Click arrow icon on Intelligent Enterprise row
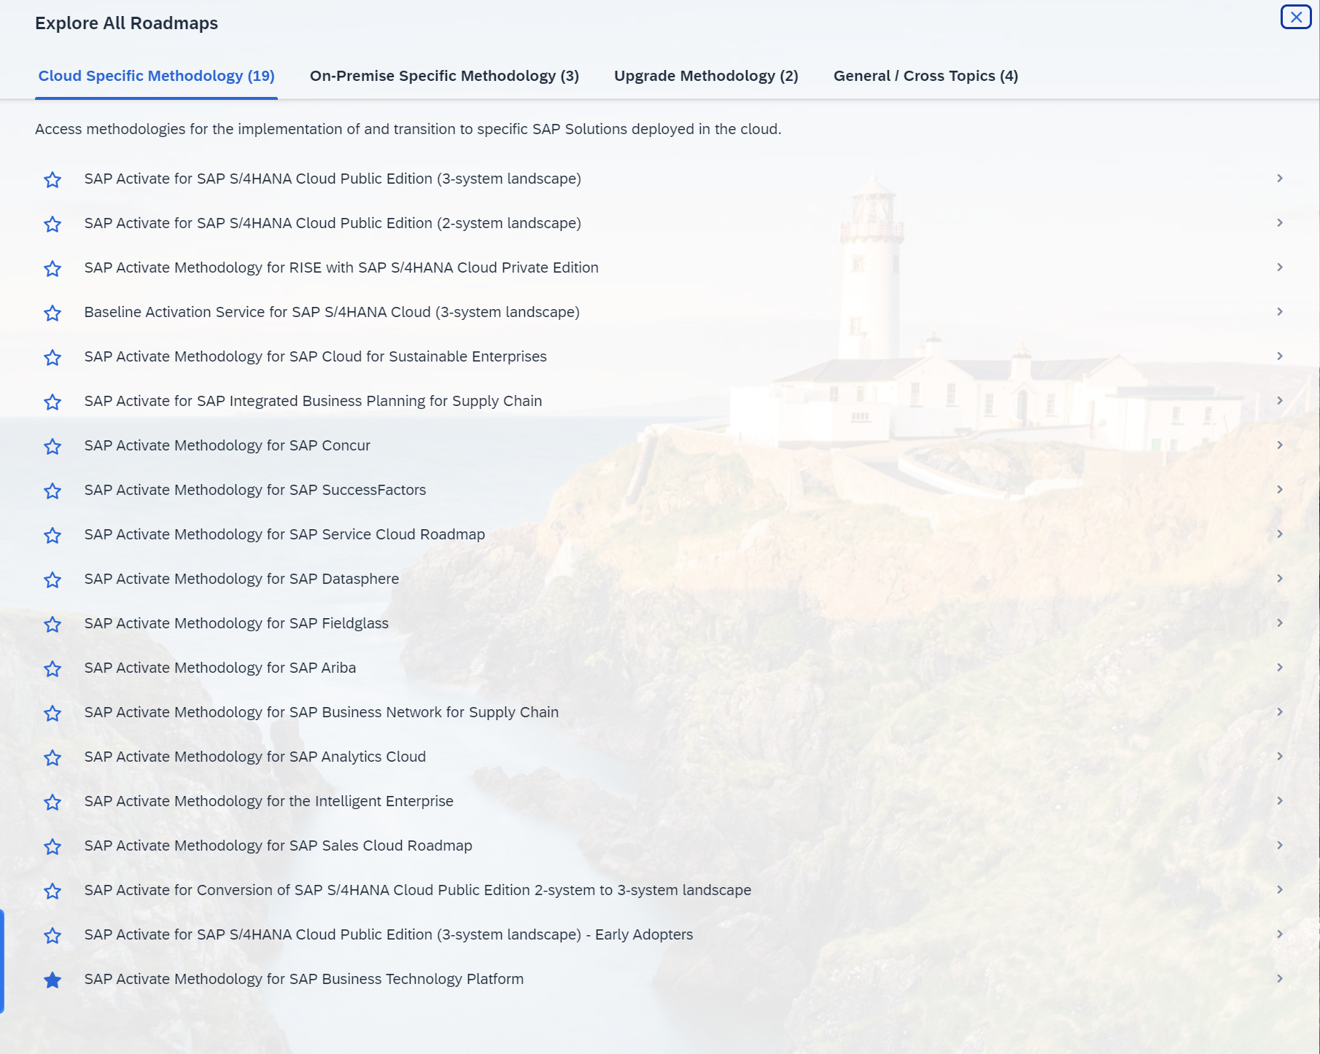This screenshot has height=1054, width=1320. (1280, 800)
